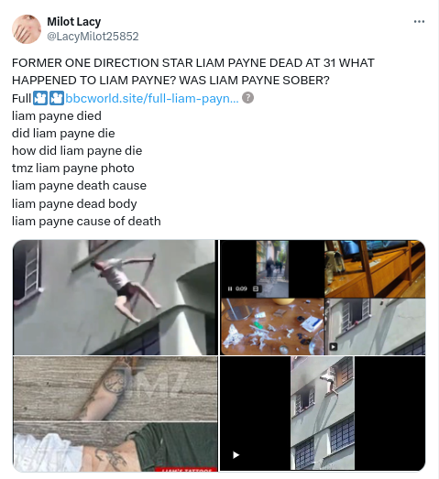Viewport: 439px width, 479px height.
Task: Open the three-dot more options menu
Action: [419, 21]
